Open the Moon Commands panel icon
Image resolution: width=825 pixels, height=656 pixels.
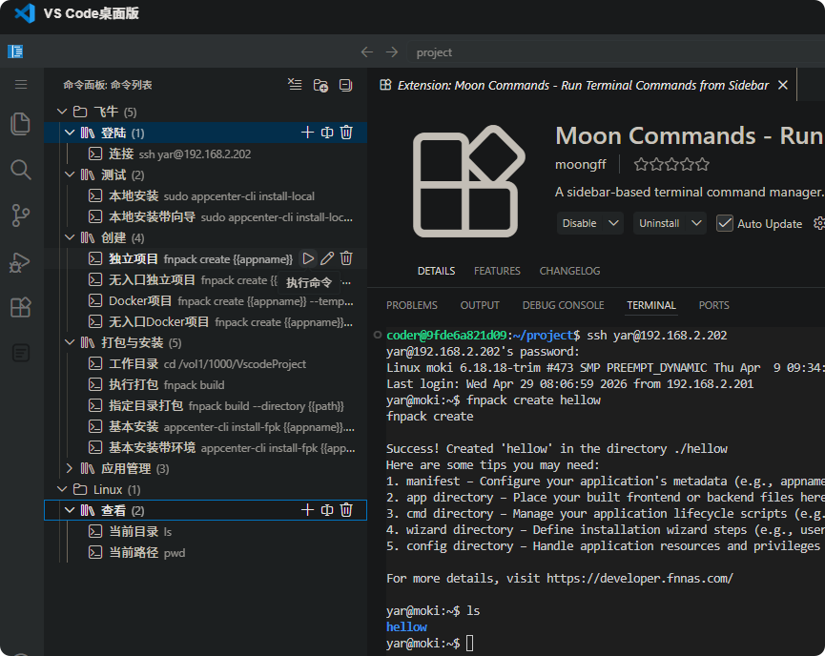pos(21,353)
